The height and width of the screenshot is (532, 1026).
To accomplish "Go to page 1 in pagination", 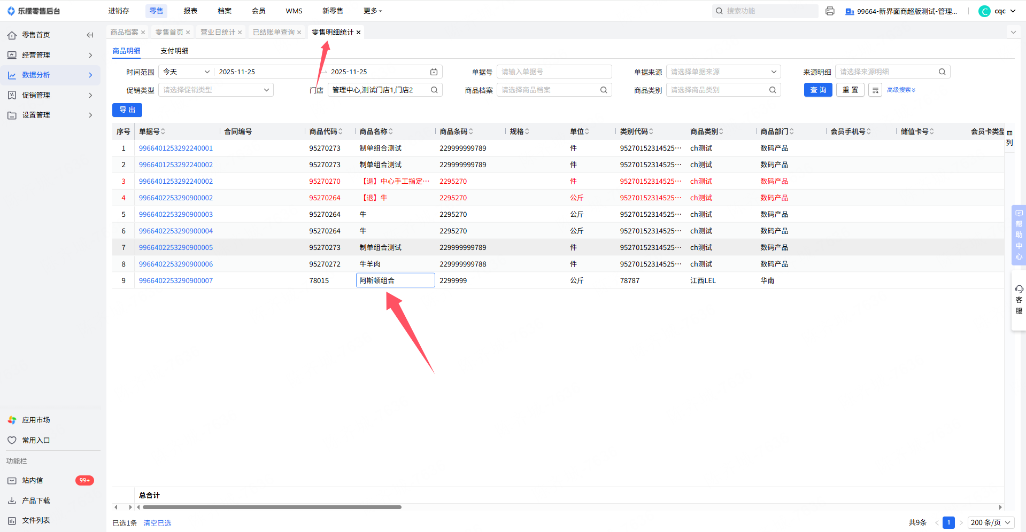I will pyautogui.click(x=948, y=523).
